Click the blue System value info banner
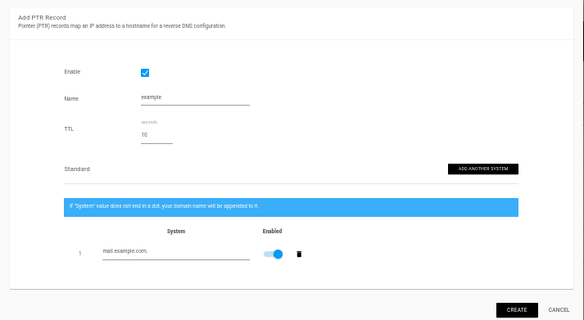This screenshot has width=584, height=320. pyautogui.click(x=291, y=207)
